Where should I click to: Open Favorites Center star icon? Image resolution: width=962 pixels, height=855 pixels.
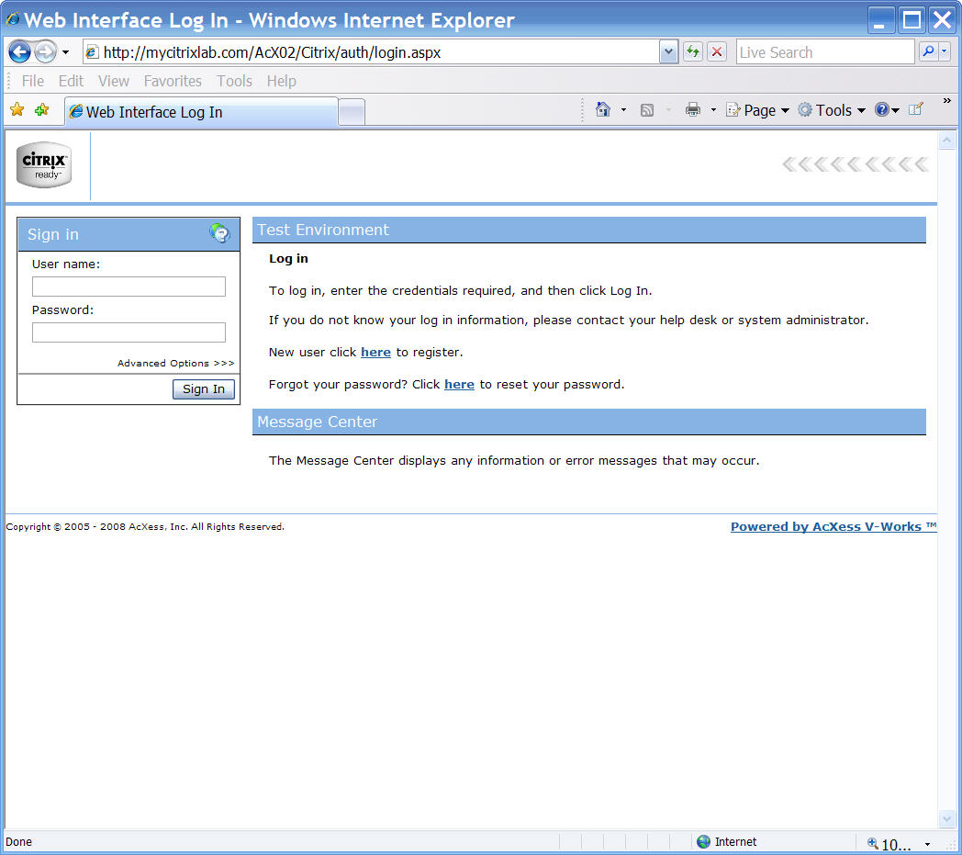pos(17,110)
